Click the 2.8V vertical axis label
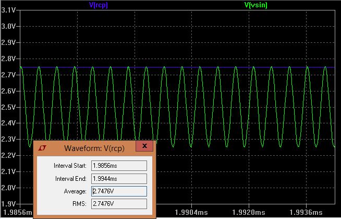 click(x=8, y=59)
